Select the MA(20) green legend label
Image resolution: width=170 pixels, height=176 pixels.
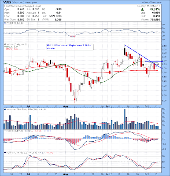point(11,47)
